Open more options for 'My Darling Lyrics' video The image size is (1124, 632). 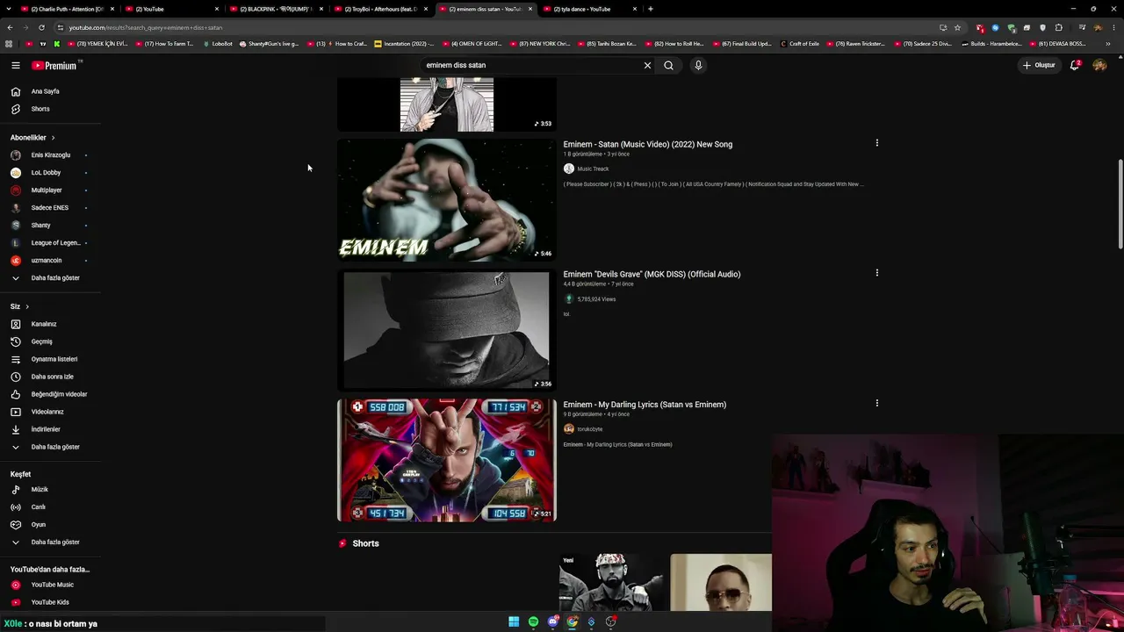click(x=876, y=403)
